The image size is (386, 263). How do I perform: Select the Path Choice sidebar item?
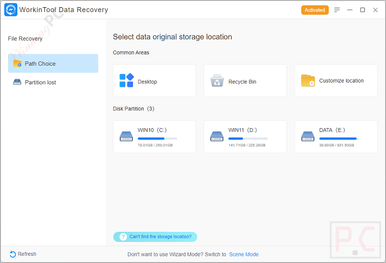pos(53,63)
